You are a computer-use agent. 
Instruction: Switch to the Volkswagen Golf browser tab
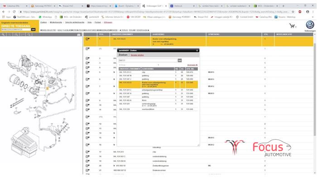[x=155, y=6]
